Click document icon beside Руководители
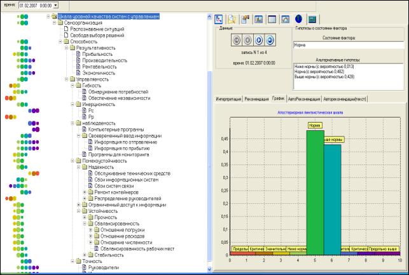409x275 pixels. tap(84, 267)
